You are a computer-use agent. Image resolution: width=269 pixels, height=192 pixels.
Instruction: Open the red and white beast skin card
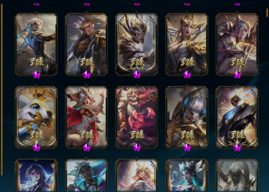point(137,117)
